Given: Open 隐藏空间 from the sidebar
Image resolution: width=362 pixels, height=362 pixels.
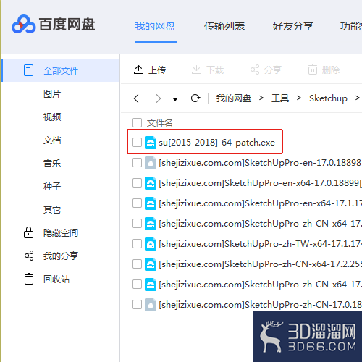Looking at the screenshot, I should pyautogui.click(x=61, y=232).
